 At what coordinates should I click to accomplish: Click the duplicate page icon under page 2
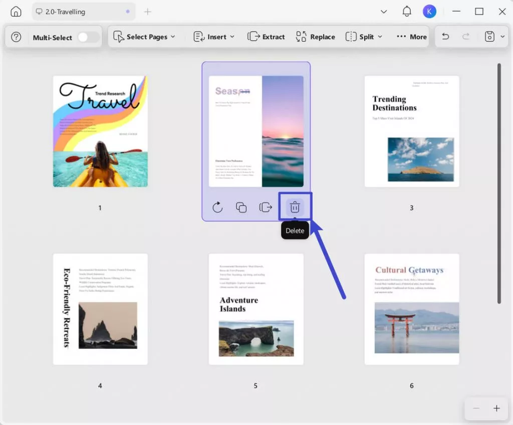[241, 207]
